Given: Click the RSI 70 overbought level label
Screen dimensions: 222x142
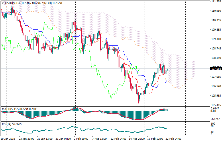Looking at the screenshot, I should pos(212,126).
